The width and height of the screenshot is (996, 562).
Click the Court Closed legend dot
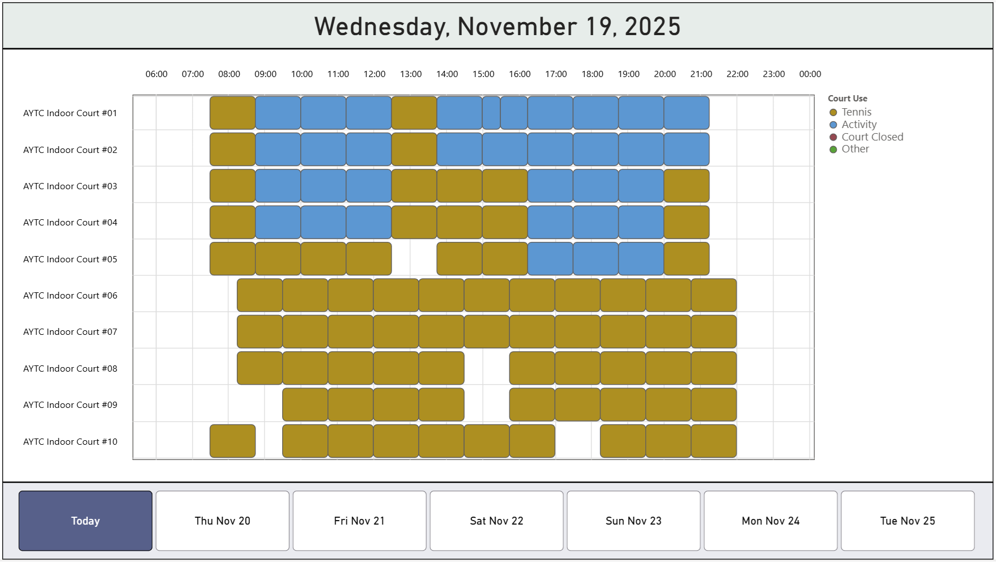pos(833,137)
